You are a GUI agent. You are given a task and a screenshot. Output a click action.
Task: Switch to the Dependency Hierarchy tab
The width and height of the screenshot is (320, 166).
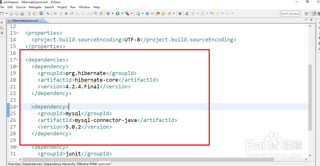point(60,164)
